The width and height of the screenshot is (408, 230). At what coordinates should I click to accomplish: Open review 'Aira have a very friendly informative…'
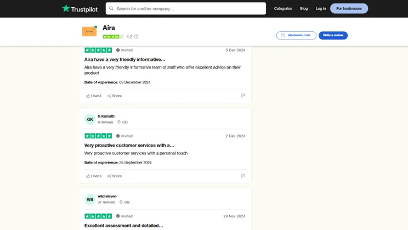[124, 59]
